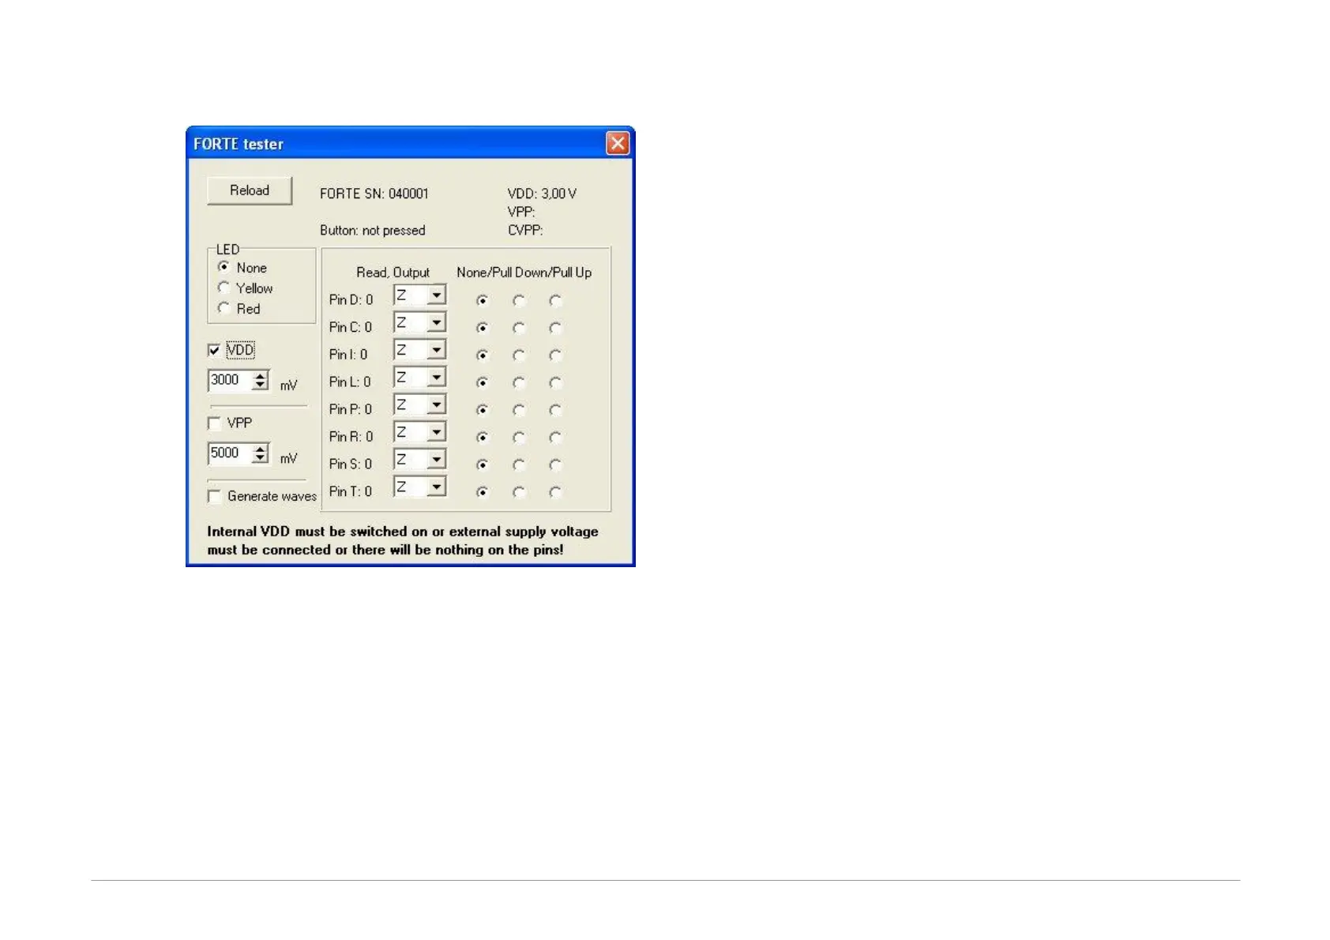Screen dimensions: 1330x940
Task: Open the Pin S output dropdown
Action: point(436,460)
